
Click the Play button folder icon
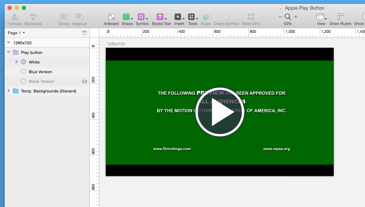(x=16, y=52)
